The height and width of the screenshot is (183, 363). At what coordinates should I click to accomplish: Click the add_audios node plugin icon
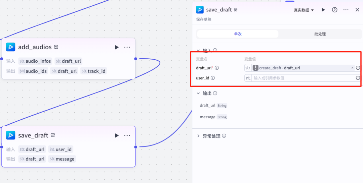click(11, 47)
